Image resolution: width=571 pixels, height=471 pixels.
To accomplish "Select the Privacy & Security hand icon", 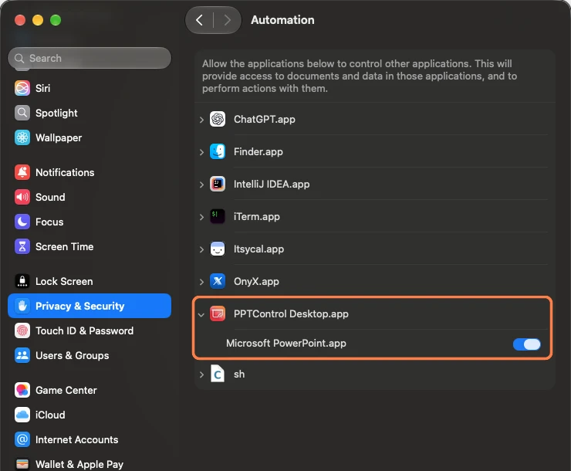I will tap(22, 306).
